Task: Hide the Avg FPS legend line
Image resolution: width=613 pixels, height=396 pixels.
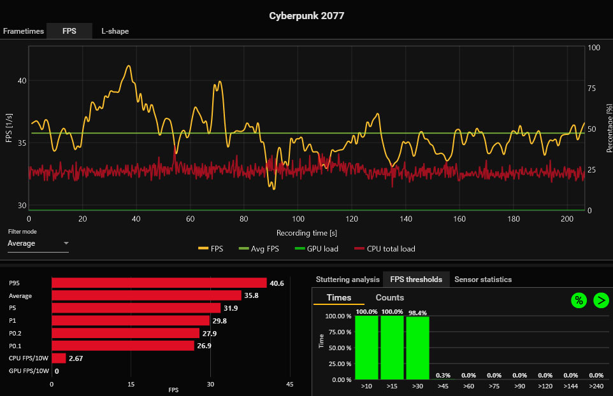Action: pyautogui.click(x=260, y=249)
